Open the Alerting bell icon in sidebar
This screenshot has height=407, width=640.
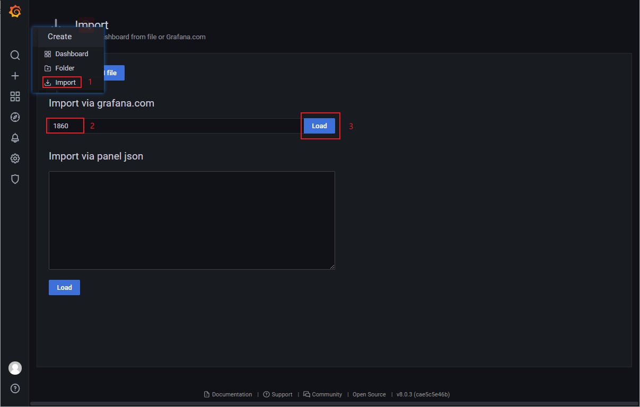(x=15, y=138)
